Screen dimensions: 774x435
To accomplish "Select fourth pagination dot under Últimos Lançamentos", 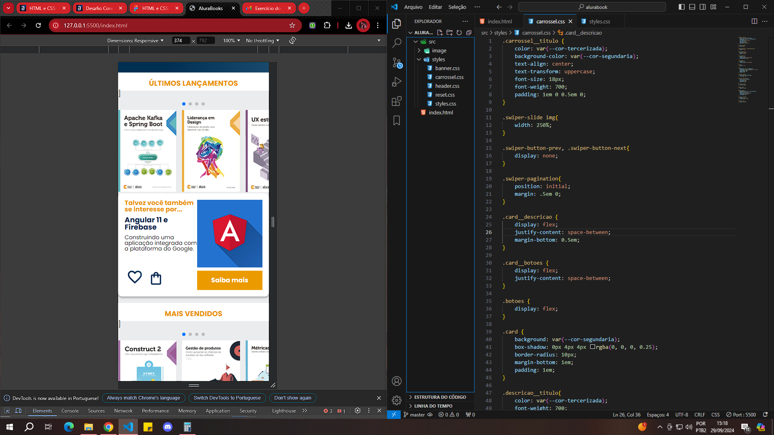I will click(203, 104).
